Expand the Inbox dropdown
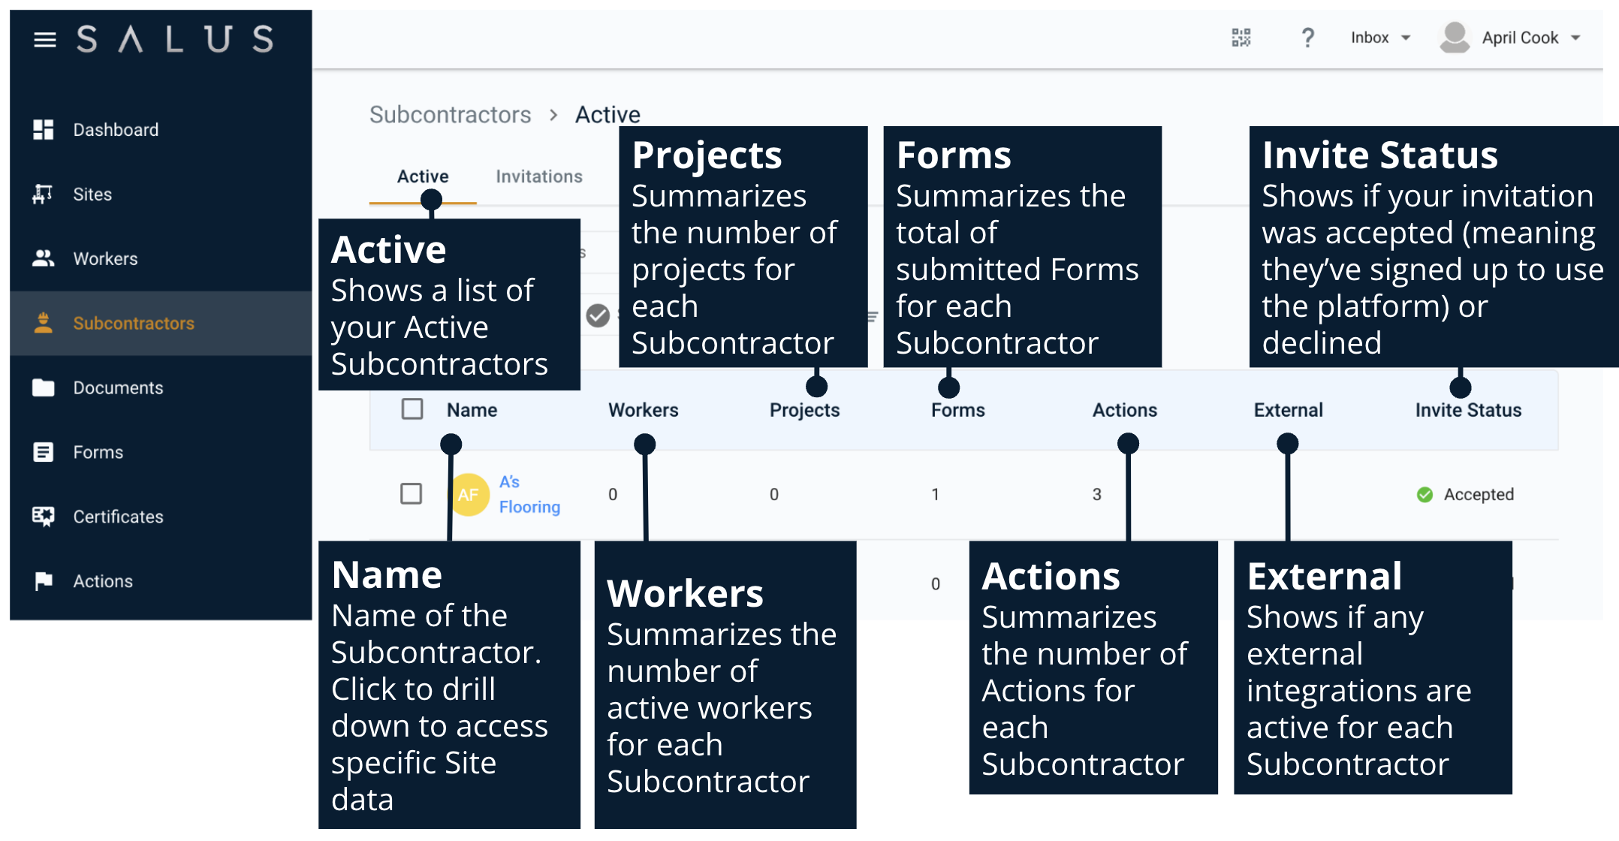 click(x=1380, y=38)
